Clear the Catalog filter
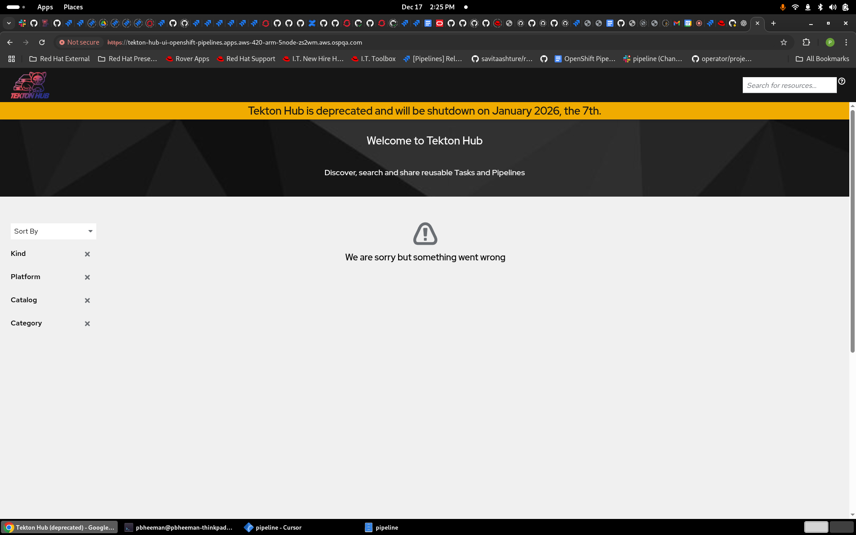This screenshot has width=856, height=535. [87, 300]
